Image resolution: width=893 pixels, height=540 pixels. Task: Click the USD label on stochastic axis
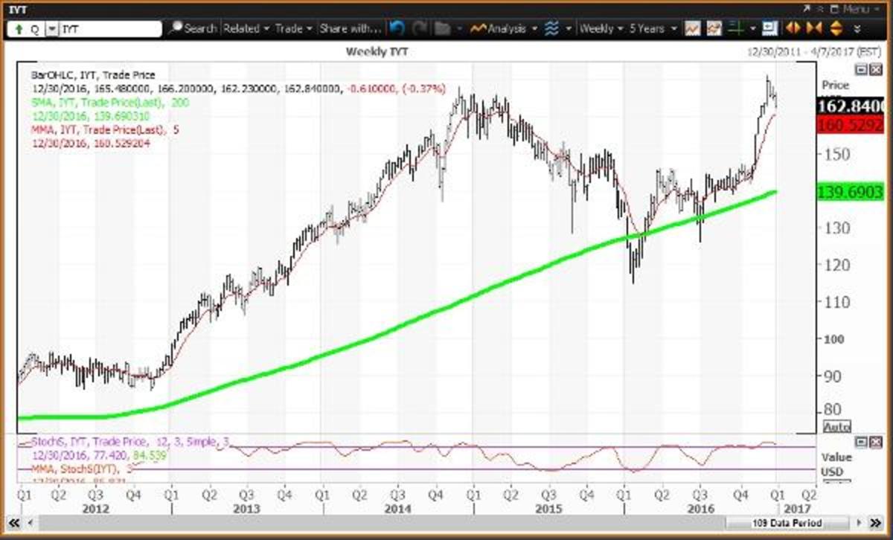coord(833,472)
